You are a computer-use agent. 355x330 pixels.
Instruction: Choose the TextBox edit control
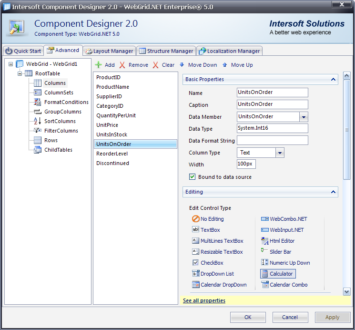click(206, 230)
